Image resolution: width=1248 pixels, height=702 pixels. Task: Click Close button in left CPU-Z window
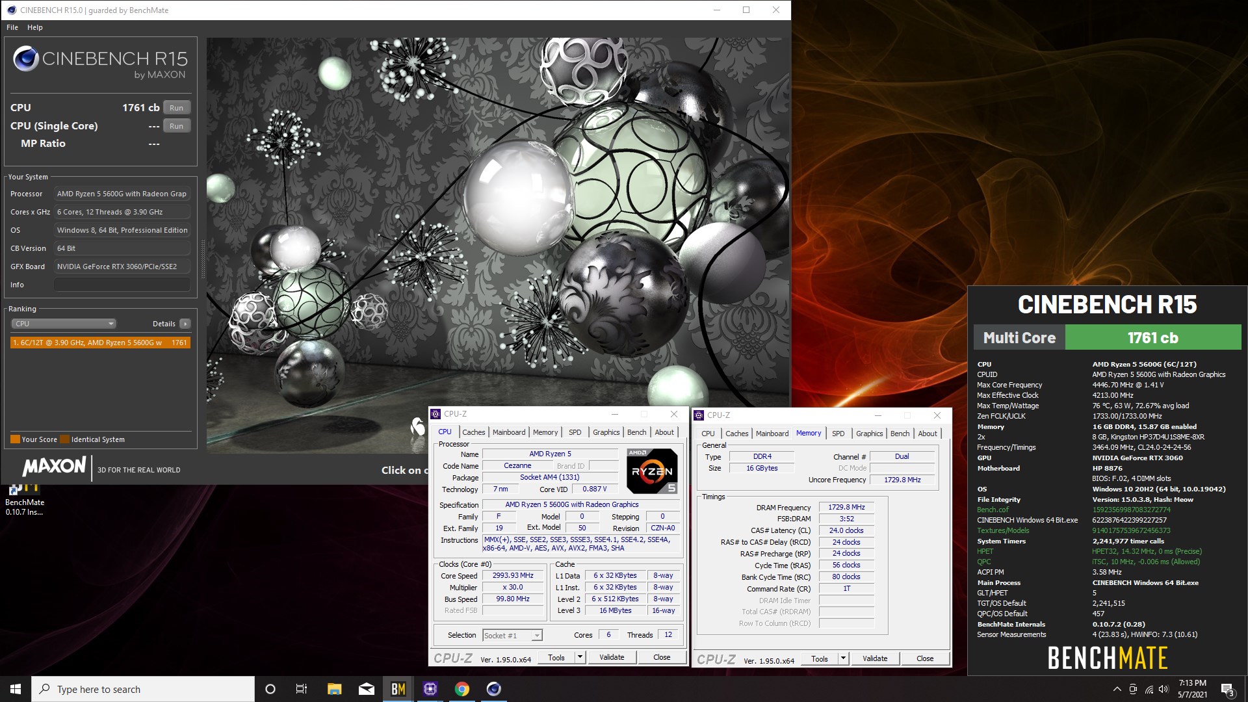pos(662,657)
